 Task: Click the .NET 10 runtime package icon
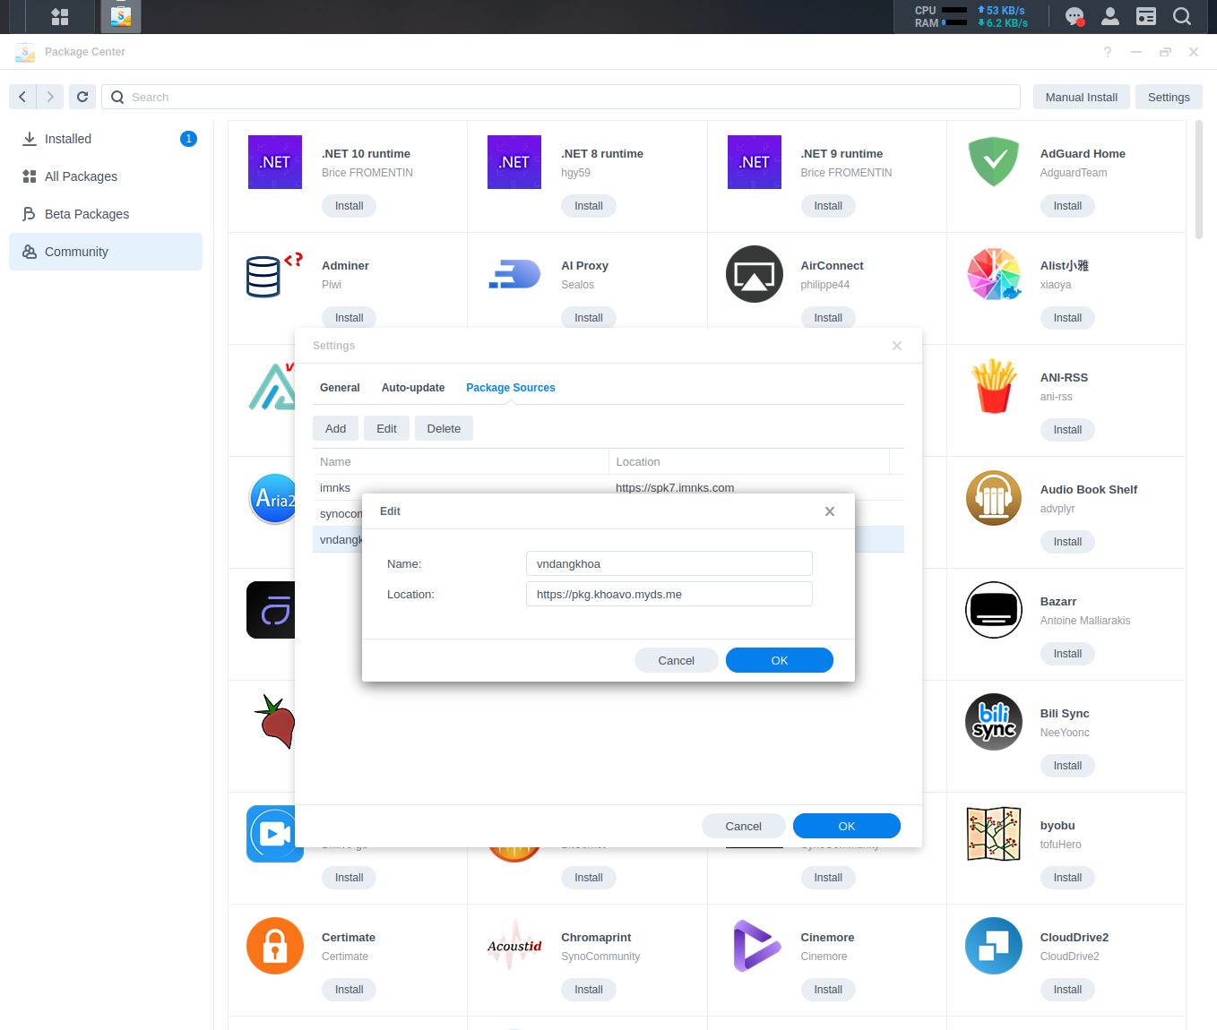[275, 162]
